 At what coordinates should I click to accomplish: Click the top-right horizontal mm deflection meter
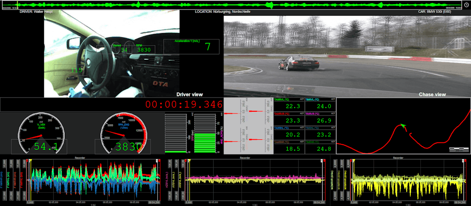(260, 112)
